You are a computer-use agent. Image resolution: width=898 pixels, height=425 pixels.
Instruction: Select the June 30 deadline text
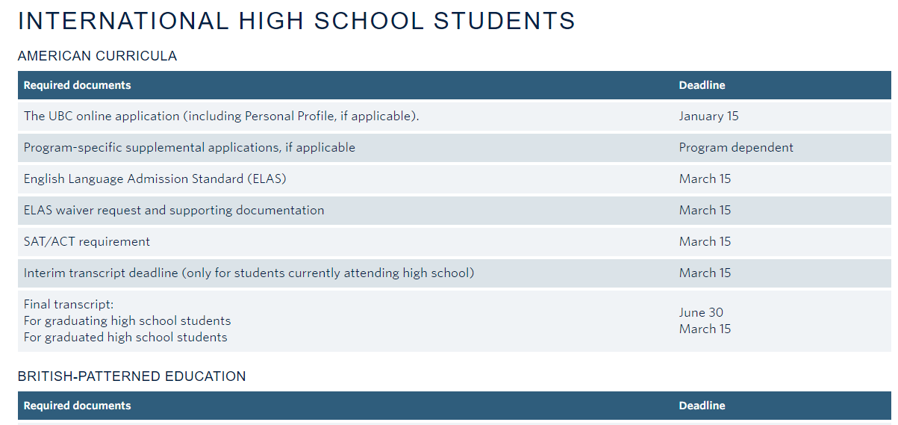click(x=701, y=313)
